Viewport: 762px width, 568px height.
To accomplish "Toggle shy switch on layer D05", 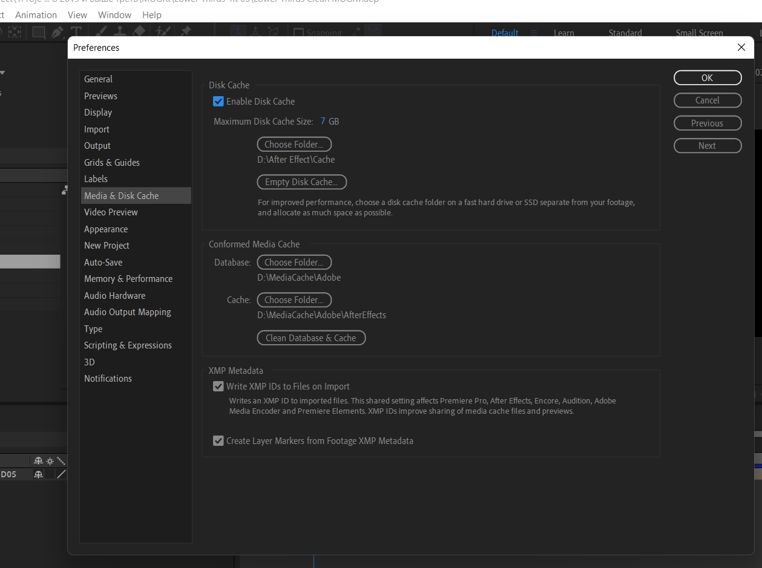I will pyautogui.click(x=39, y=475).
